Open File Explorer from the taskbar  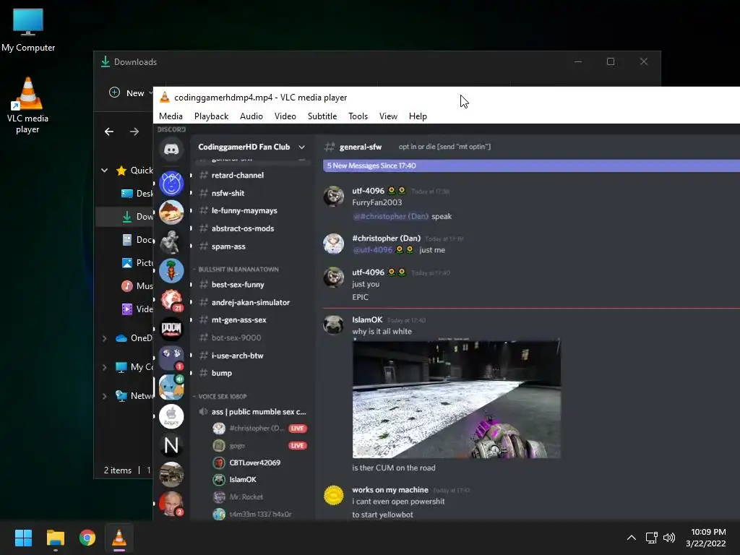pyautogui.click(x=55, y=538)
